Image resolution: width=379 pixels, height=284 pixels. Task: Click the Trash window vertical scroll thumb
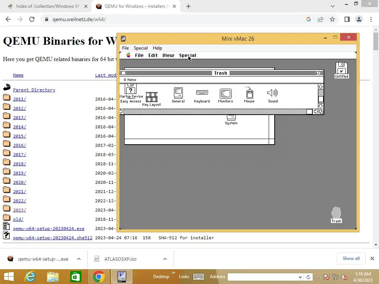[x=321, y=99]
